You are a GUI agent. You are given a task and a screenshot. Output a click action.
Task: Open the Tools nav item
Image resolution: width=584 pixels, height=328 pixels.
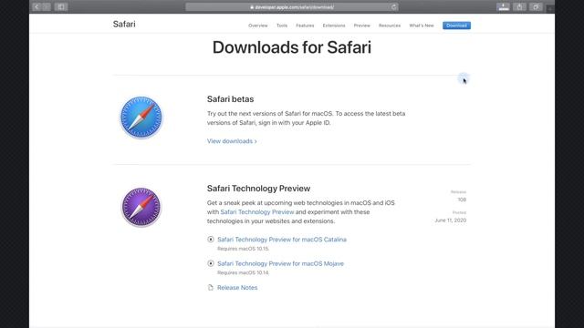coord(282,26)
